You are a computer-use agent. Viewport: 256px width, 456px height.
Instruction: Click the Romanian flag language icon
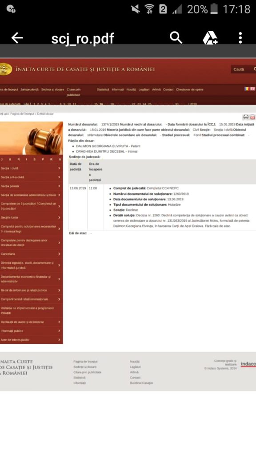[247, 89]
